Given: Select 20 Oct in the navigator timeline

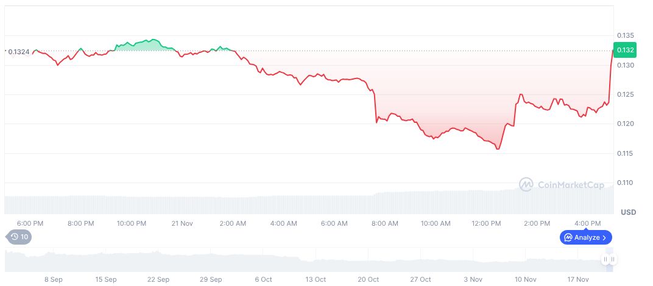Looking at the screenshot, I should pyautogui.click(x=368, y=279).
